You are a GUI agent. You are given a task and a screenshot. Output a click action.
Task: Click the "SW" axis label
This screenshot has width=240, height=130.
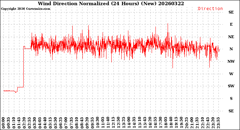pos(231,86)
